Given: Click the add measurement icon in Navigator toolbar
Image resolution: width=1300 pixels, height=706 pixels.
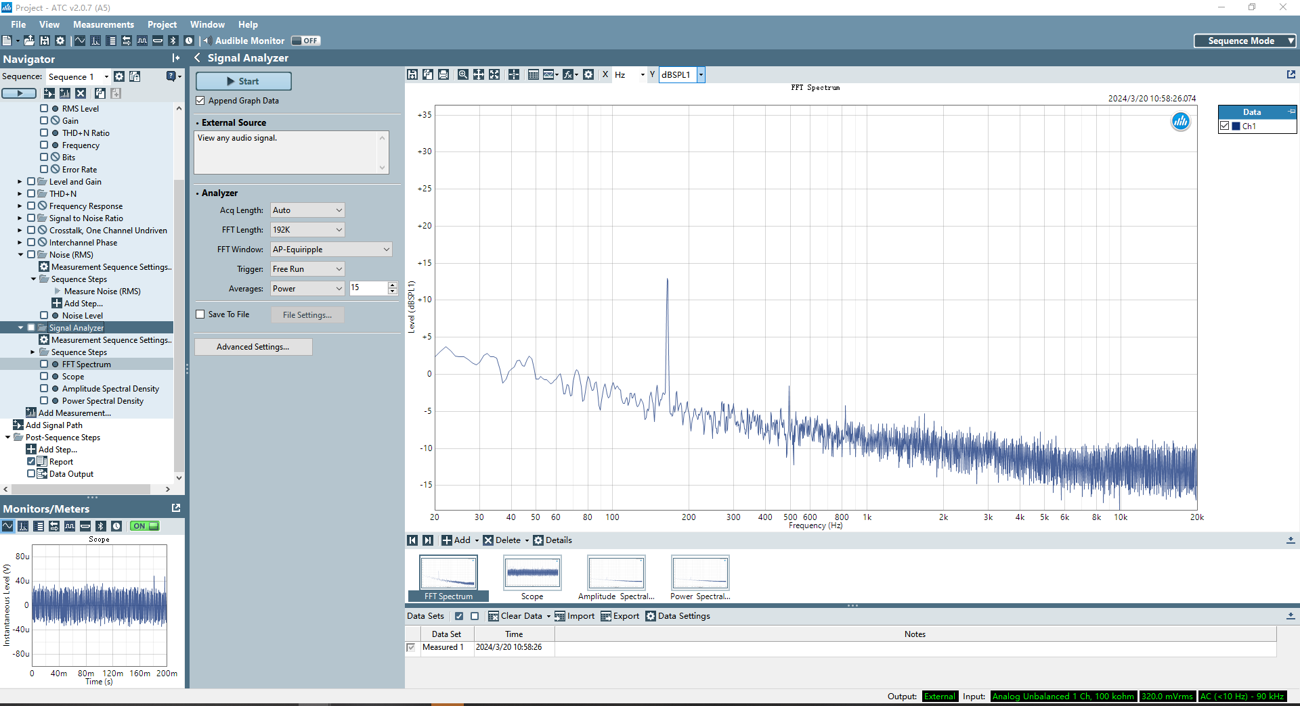Looking at the screenshot, I should 65,93.
